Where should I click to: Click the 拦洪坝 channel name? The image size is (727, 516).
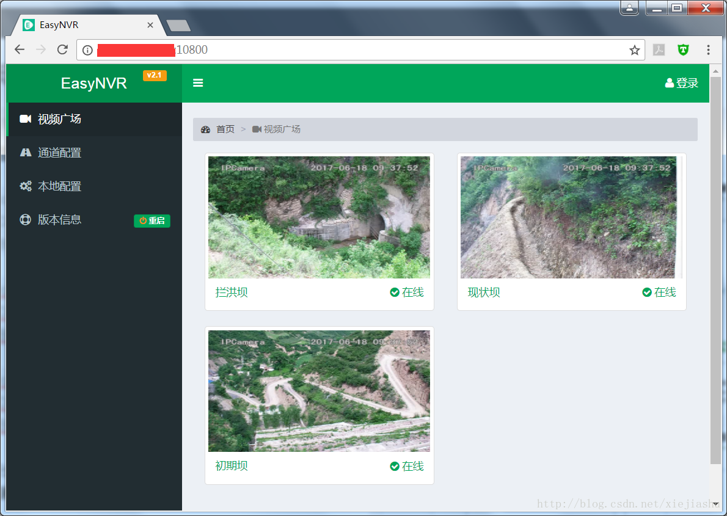232,293
